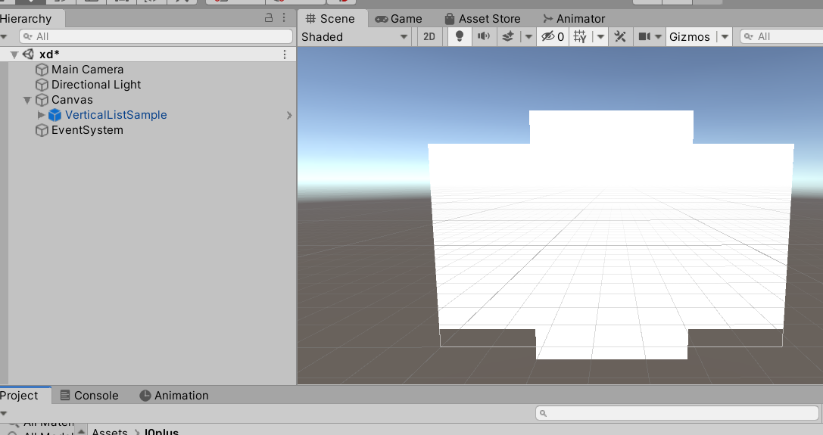This screenshot has width=823, height=435.
Task: Click the Directional Light cube icon
Action: coord(42,85)
